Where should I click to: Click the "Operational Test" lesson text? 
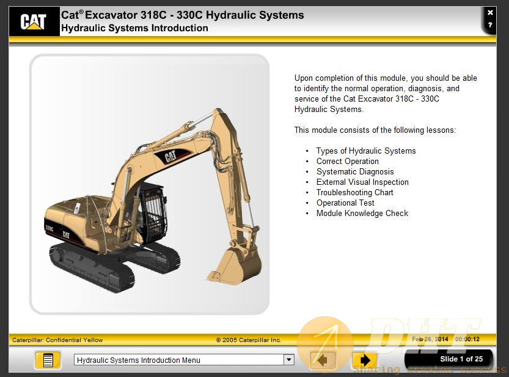click(345, 203)
